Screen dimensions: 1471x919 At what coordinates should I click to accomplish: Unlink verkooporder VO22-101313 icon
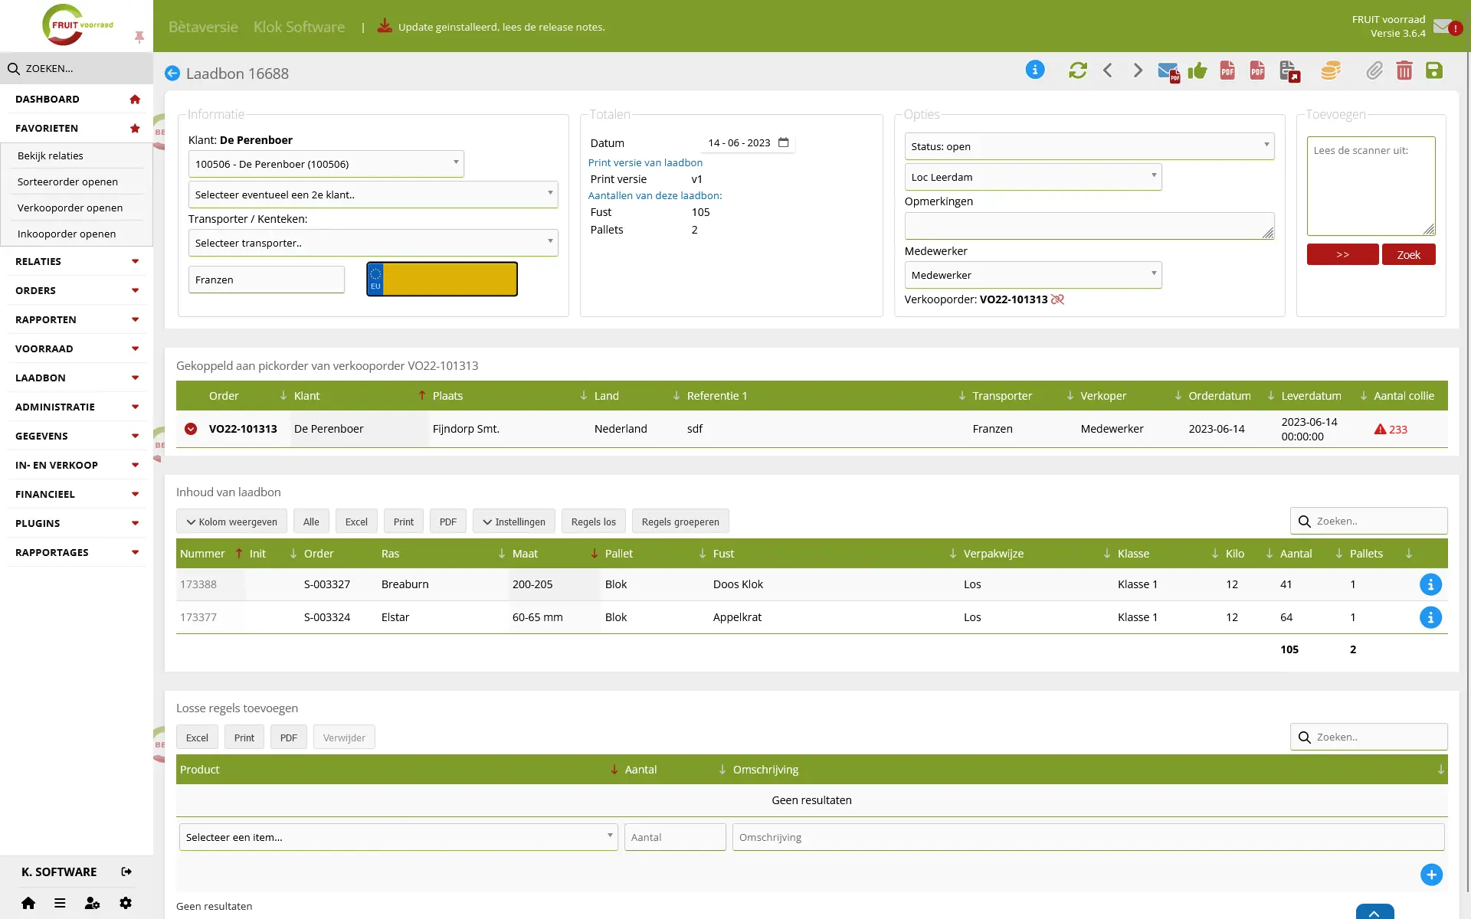tap(1058, 299)
